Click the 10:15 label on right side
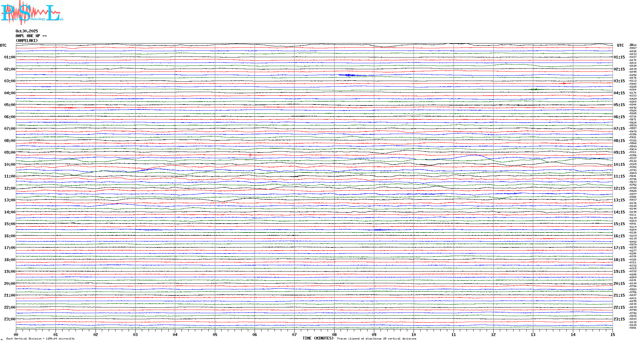638x343 pixels. coord(619,165)
